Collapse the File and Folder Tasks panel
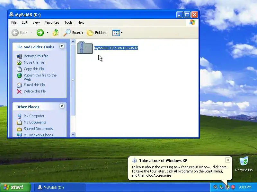257x192 pixels. click(62, 46)
